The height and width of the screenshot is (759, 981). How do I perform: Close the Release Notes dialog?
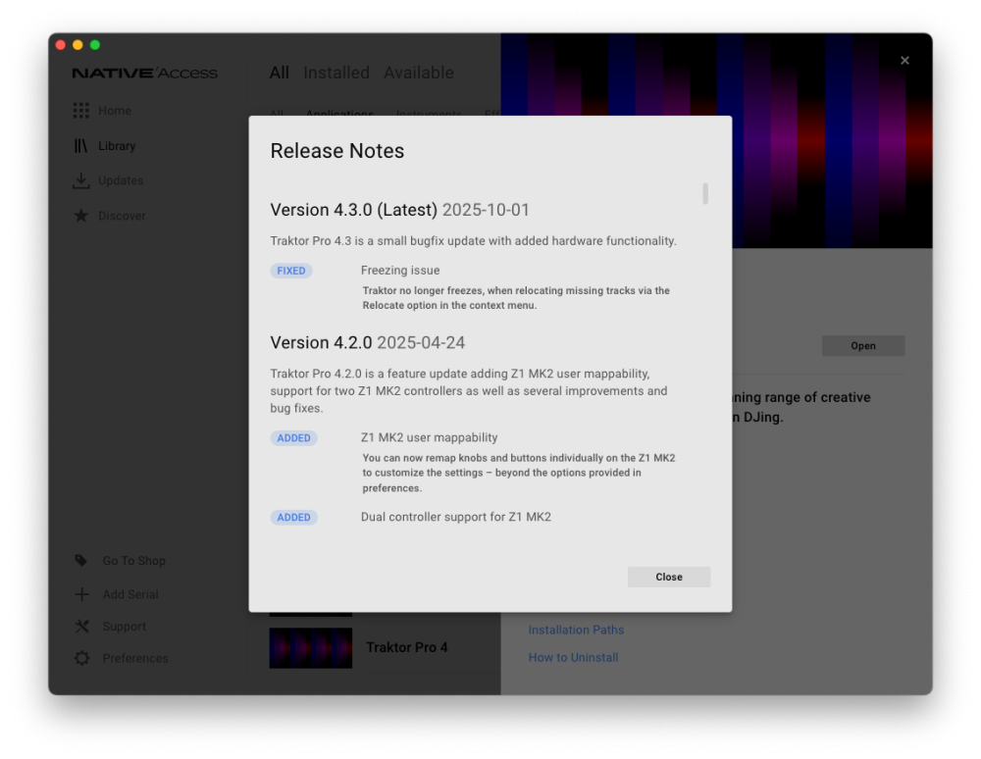[x=669, y=577]
